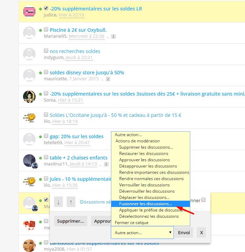The image size is (245, 252).
Task: Open Sonia's profile avatar
Action: [29, 97]
